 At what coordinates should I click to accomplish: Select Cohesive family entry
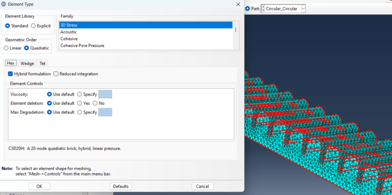146,39
